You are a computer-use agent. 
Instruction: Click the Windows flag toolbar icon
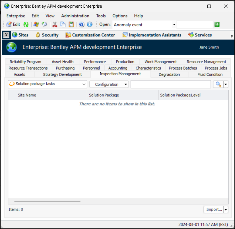36,24
